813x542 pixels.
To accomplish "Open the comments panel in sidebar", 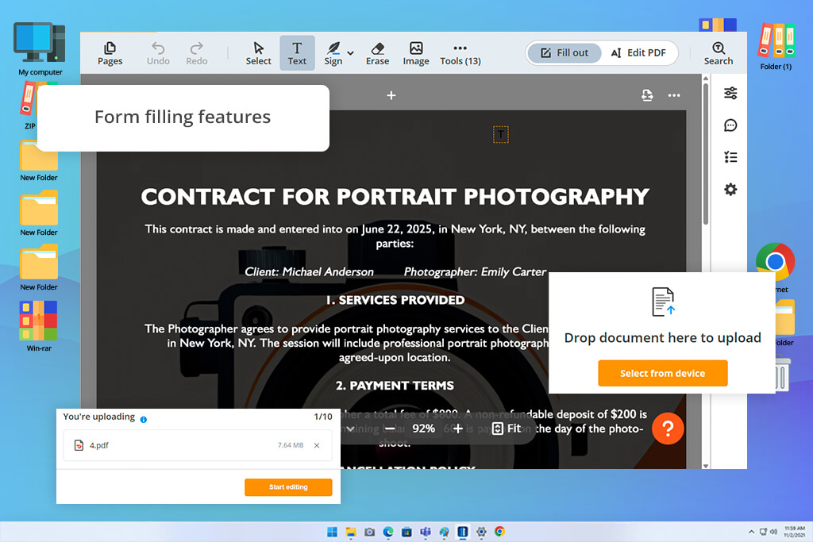I will pyautogui.click(x=730, y=125).
